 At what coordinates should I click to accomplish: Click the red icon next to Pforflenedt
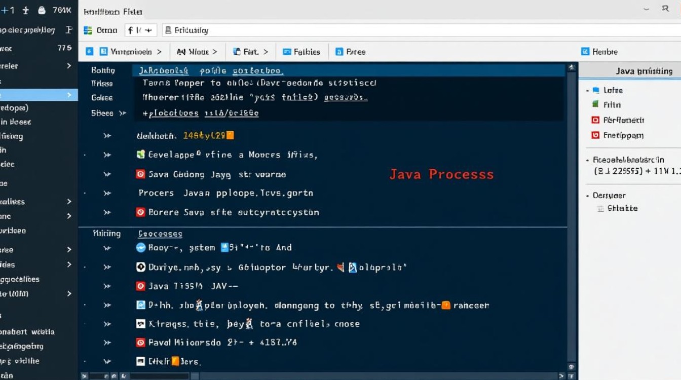pyautogui.click(x=595, y=120)
